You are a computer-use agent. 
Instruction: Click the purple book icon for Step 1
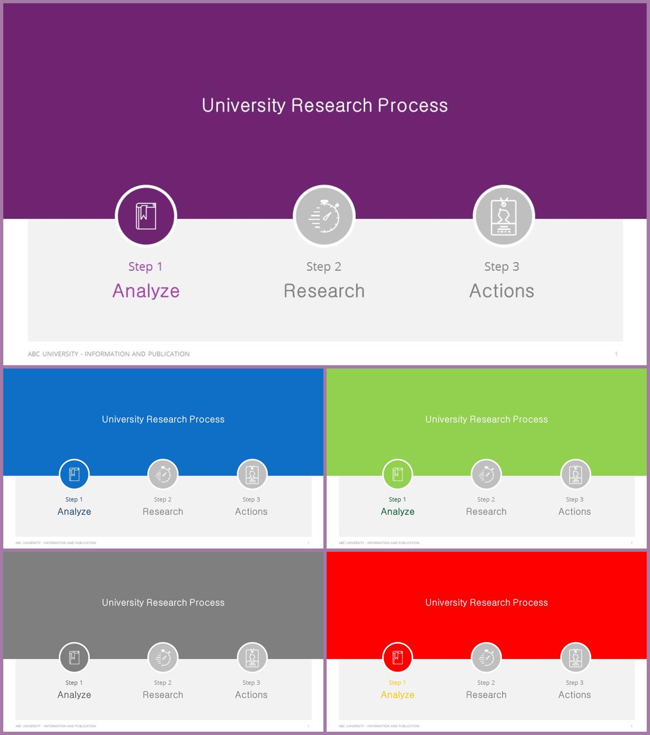(146, 216)
